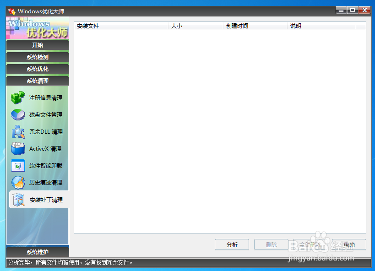Click the Windows优化大师 logo banner
Screen dimensions: 375x271
pyautogui.click(x=38, y=28)
